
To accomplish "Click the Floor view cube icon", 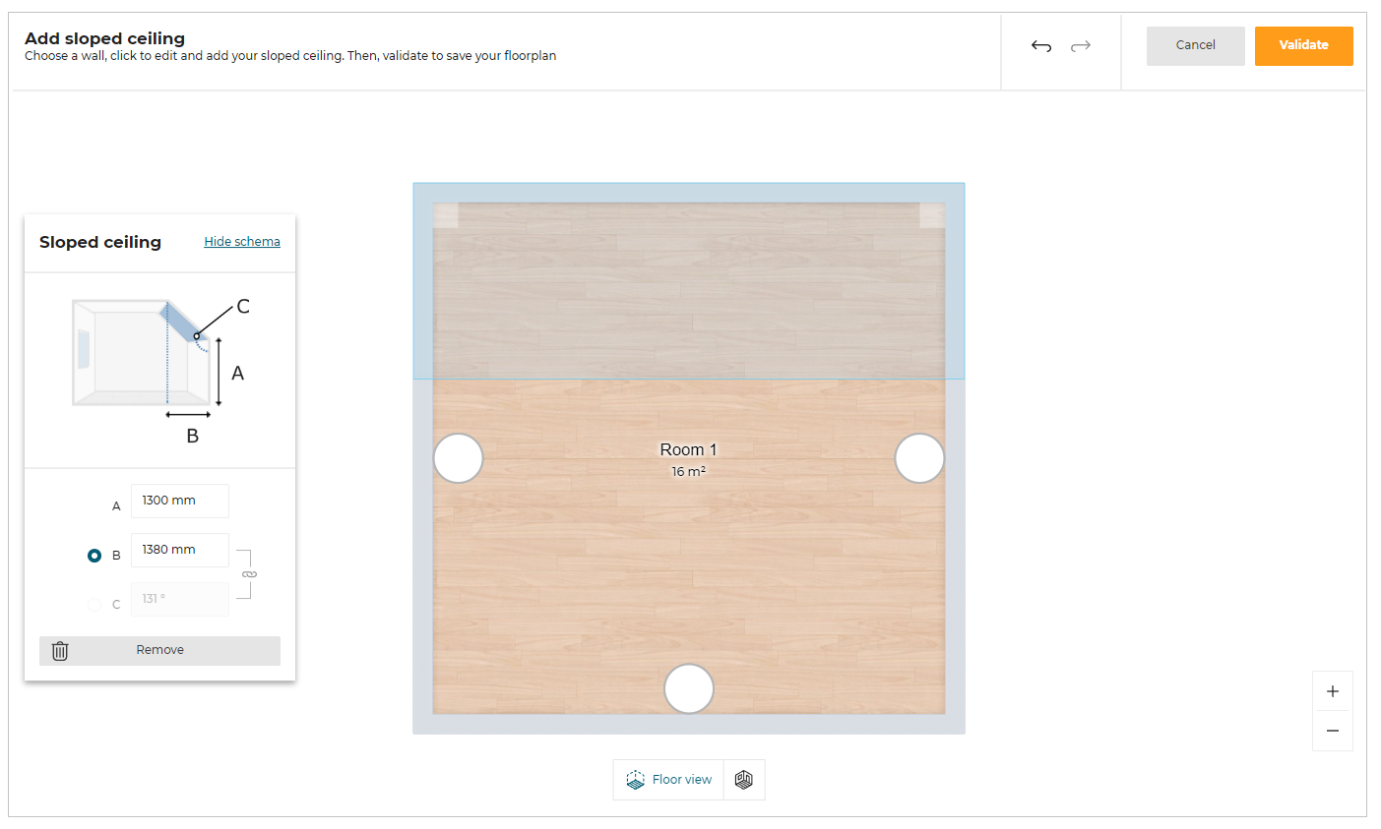I will click(x=636, y=780).
